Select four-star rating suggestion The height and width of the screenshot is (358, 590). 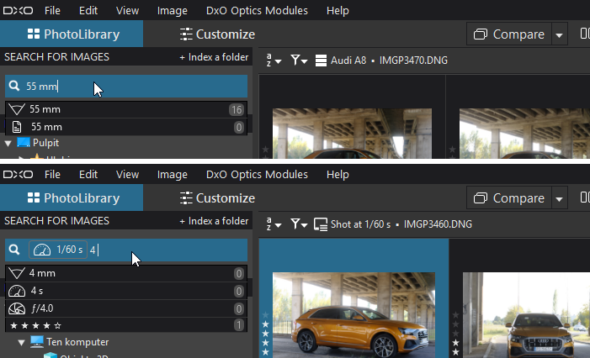point(126,325)
